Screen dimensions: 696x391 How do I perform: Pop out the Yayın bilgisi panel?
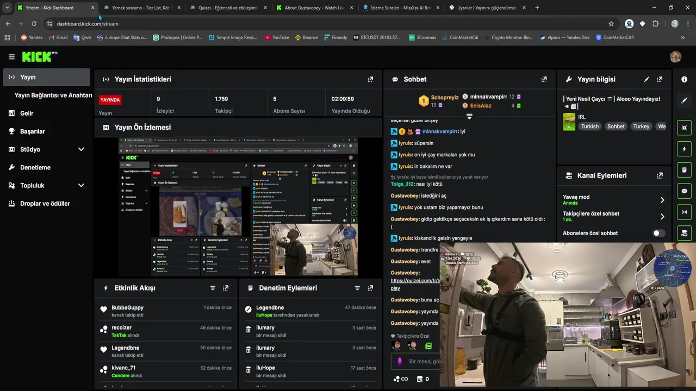coord(660,79)
